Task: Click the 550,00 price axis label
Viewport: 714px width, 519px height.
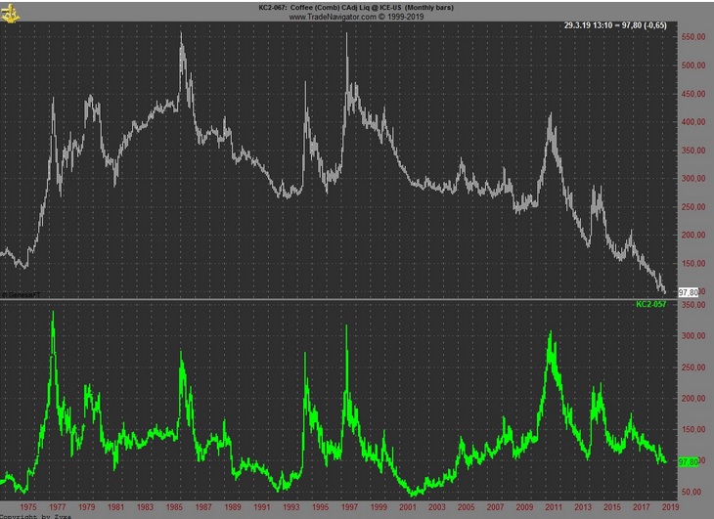Action: coord(693,37)
